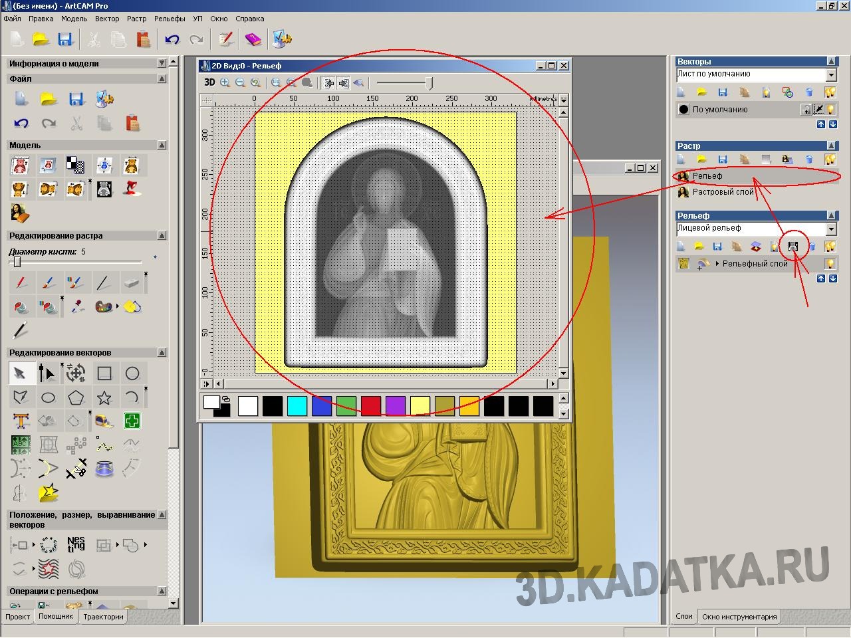Viewport: 851px width, 638px height.
Task: Pick the cyan color swatch
Action: pos(297,406)
